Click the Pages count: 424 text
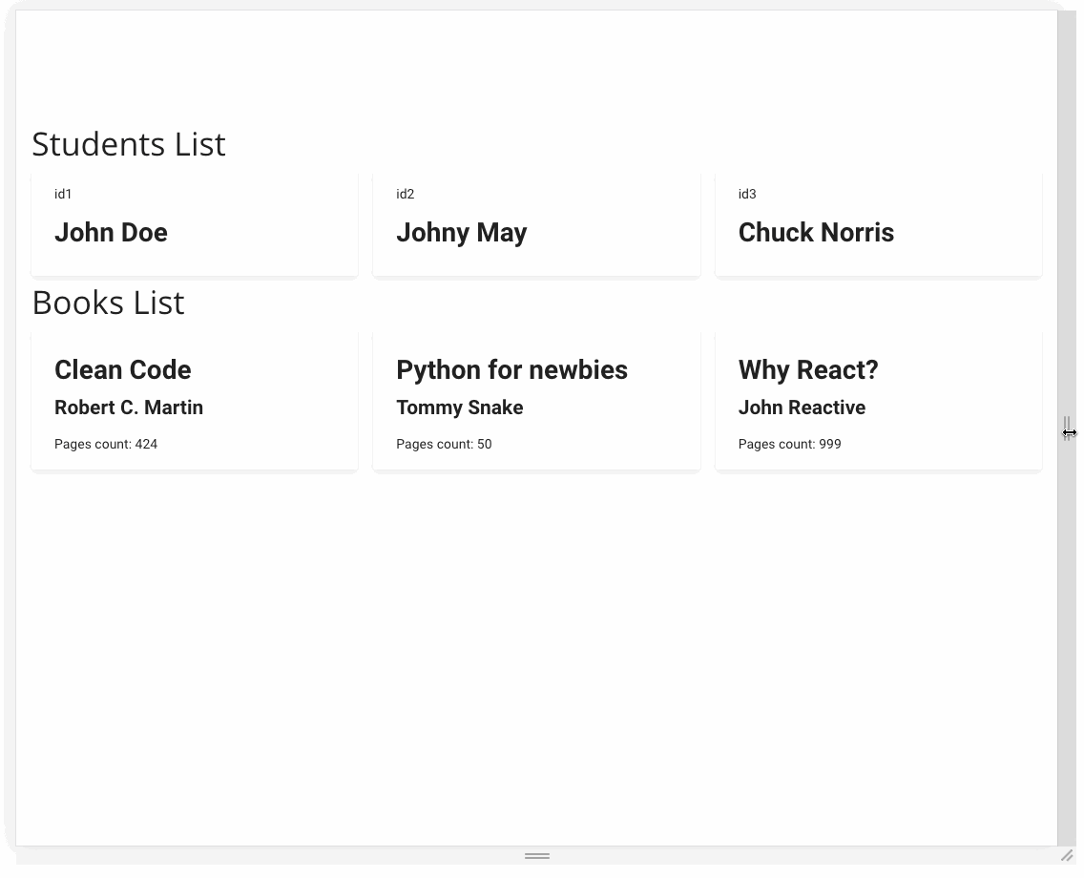This screenshot has height=878, width=1084. point(106,444)
